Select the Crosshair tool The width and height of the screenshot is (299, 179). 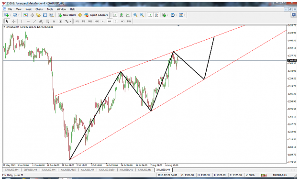13,22
